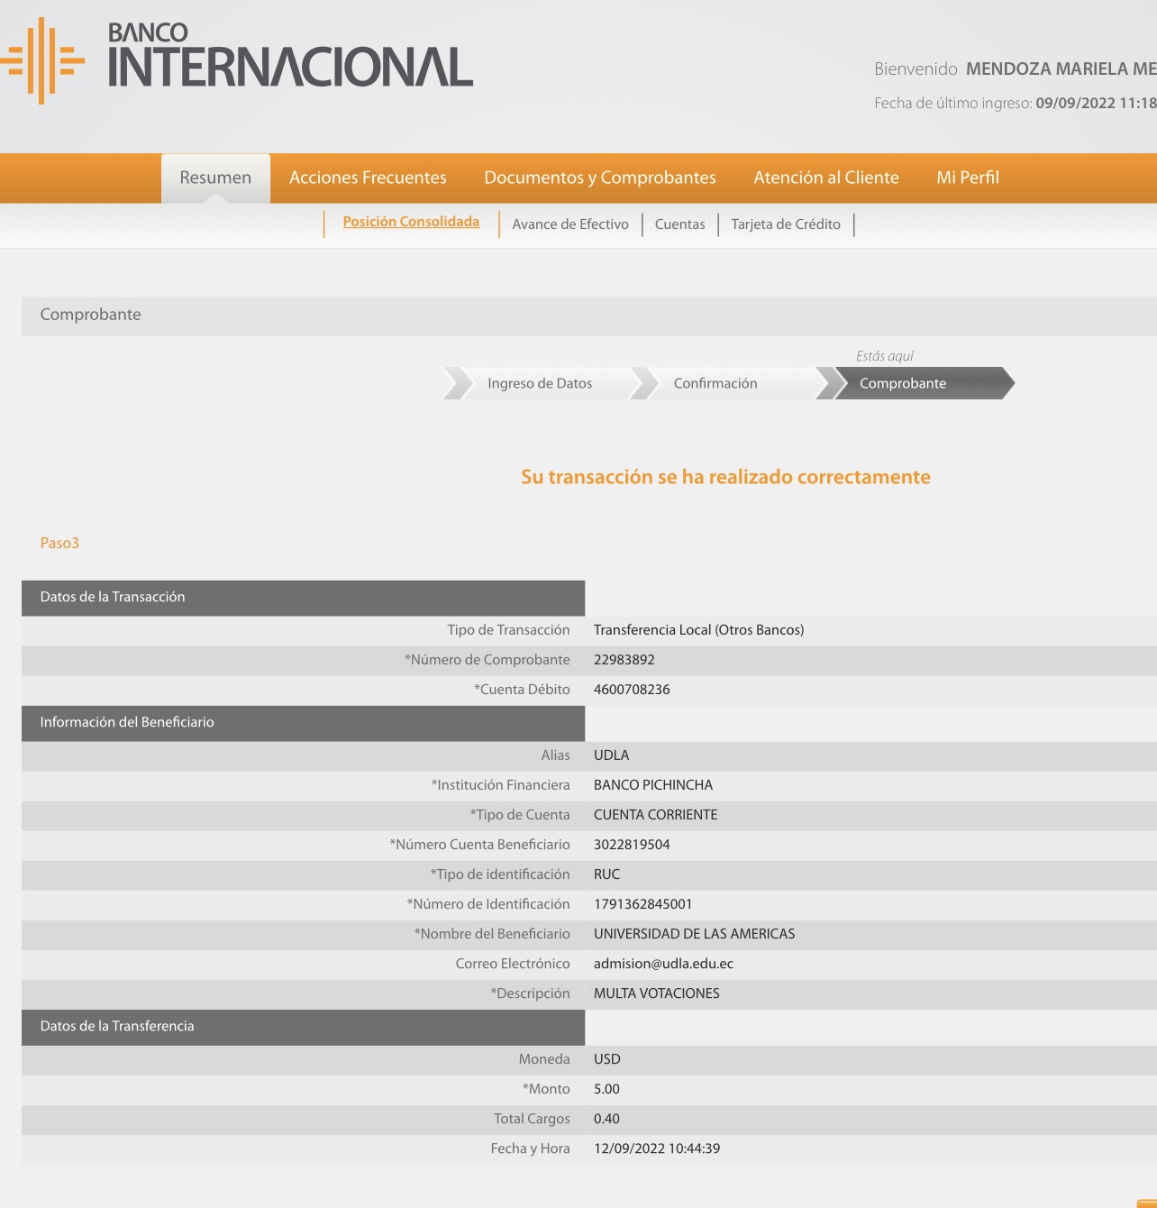Click the MENDOZA MARIELA user name
Image resolution: width=1157 pixels, height=1208 pixels.
pyautogui.click(x=1060, y=69)
